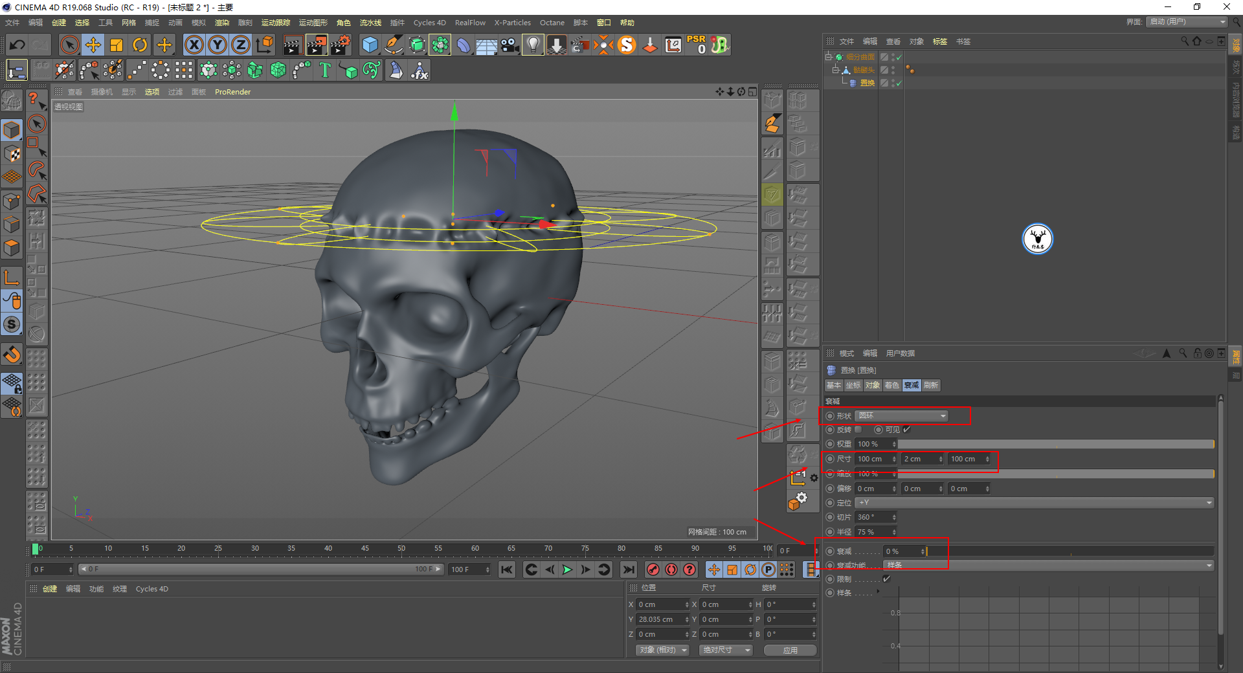Switch to the 着色 (Shading) tab
The height and width of the screenshot is (673, 1243).
(x=891, y=386)
